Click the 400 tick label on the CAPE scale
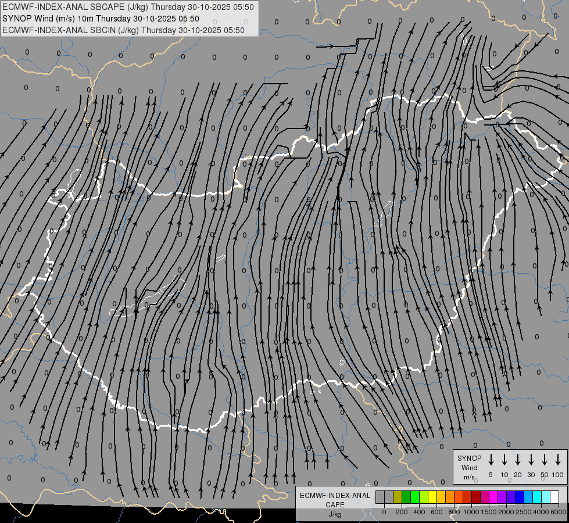This screenshot has width=569, height=523. (419, 512)
